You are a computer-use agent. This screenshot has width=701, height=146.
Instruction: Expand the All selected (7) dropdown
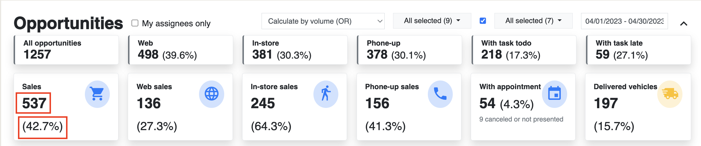pos(533,21)
